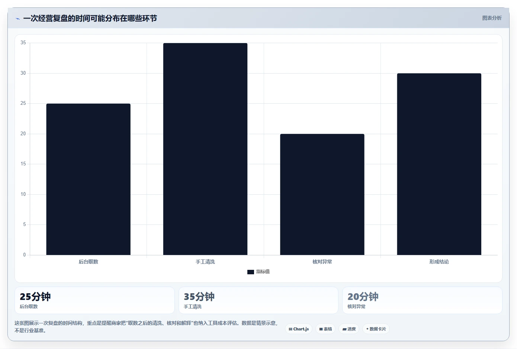
Task: Toggle the 指标值 legend color swatch
Action: [x=251, y=272]
